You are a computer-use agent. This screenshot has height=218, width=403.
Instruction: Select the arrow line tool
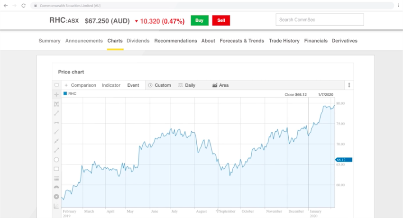[56, 150]
